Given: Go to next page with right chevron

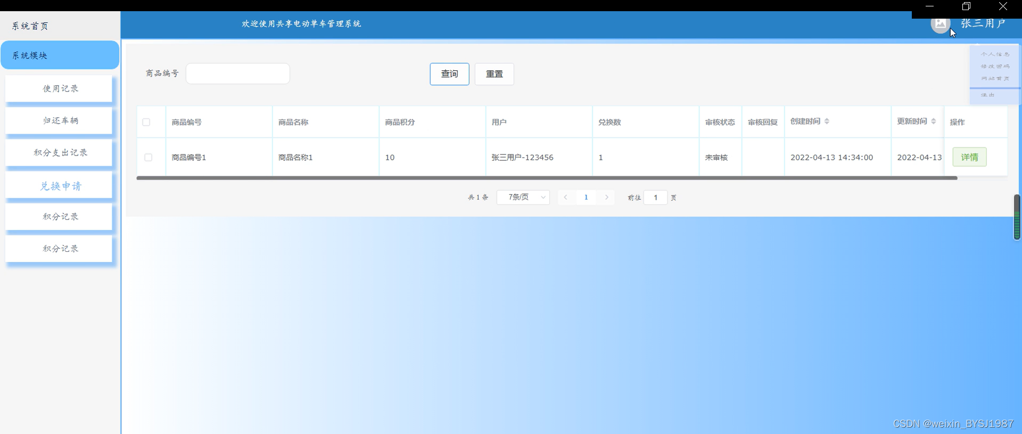Looking at the screenshot, I should click(x=607, y=197).
